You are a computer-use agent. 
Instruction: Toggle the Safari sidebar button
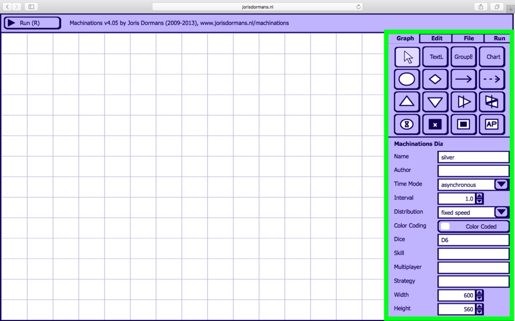tap(31, 7)
